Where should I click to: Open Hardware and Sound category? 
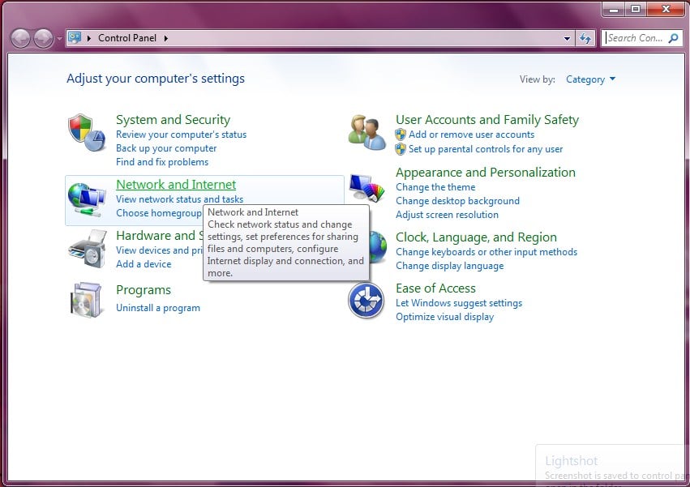(159, 235)
